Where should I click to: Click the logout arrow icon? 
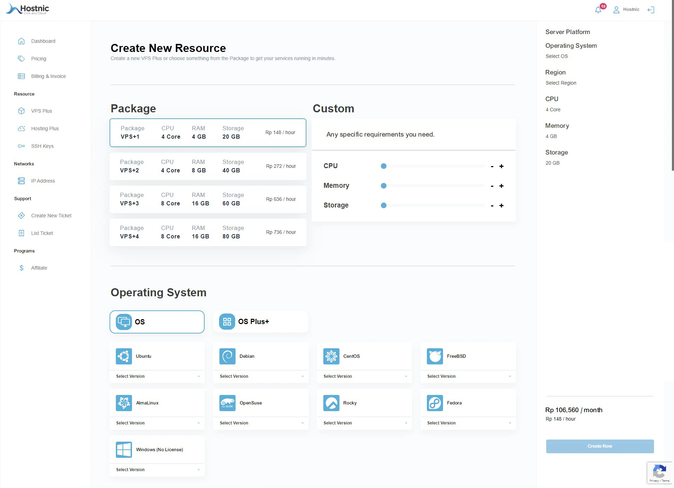point(651,10)
